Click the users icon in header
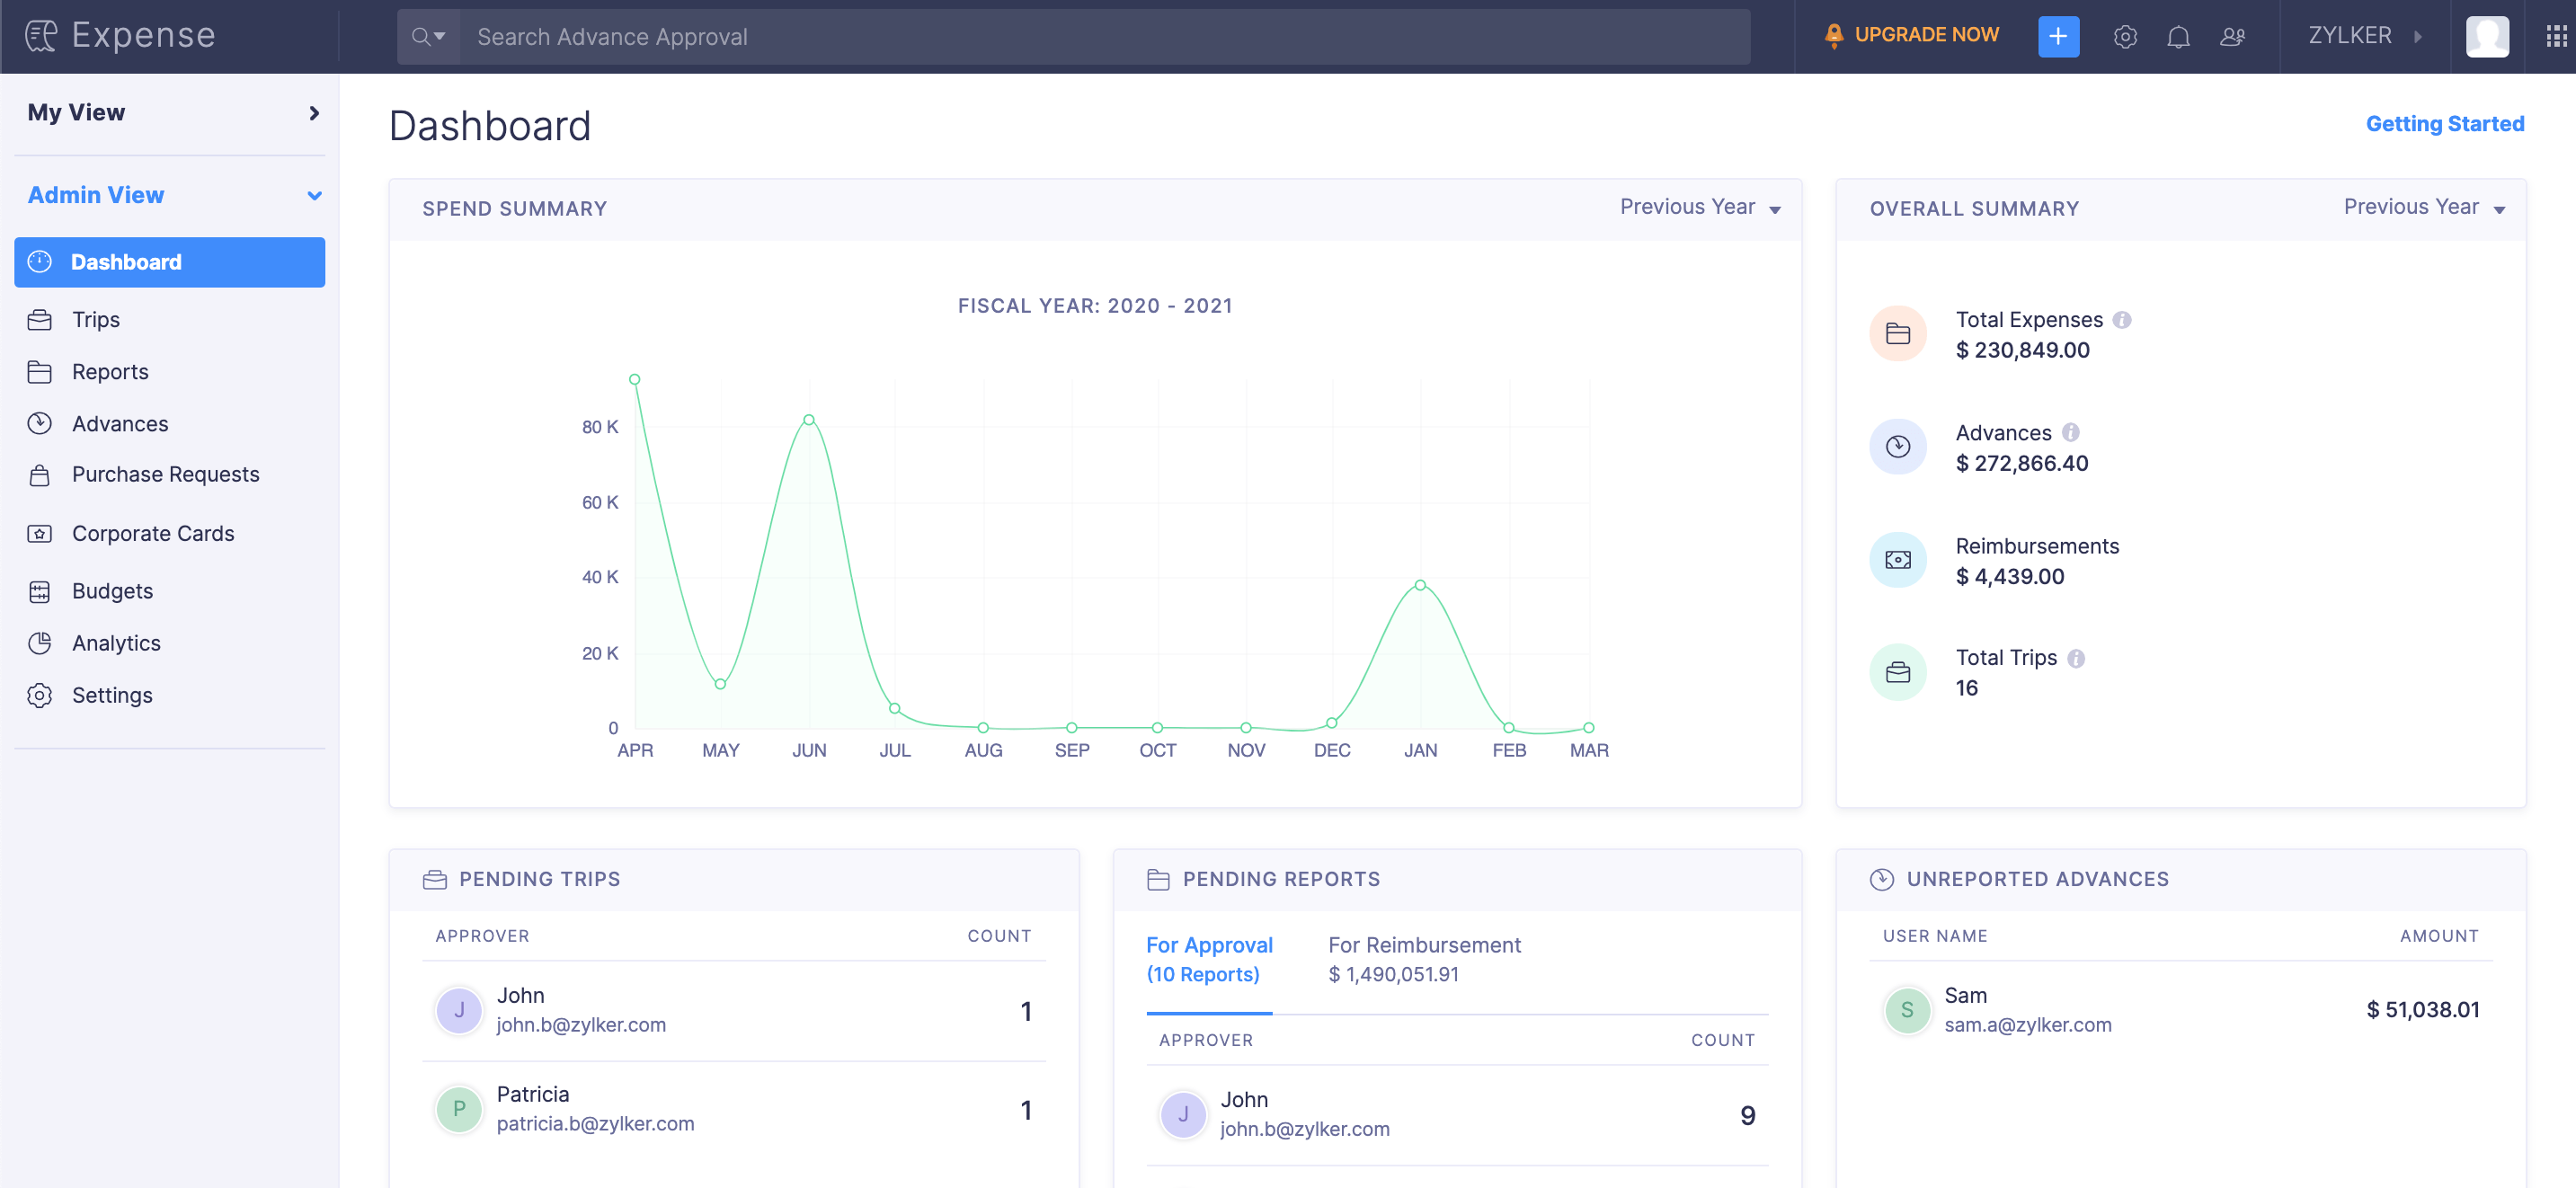Screen dimensions: 2576x1188 point(2232,37)
